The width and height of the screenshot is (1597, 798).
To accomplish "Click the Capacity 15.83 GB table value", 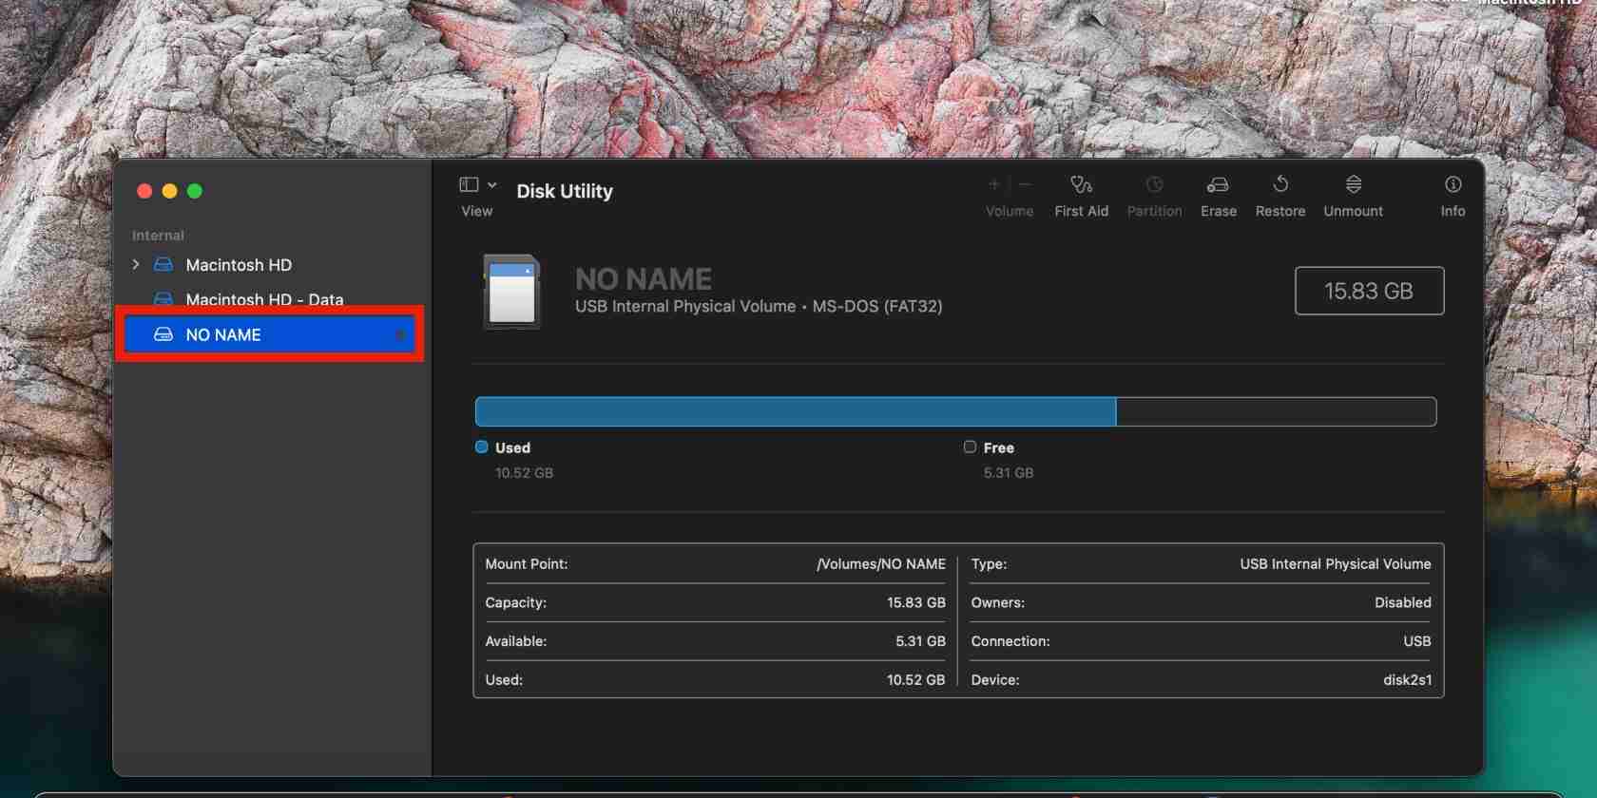I will click(916, 602).
